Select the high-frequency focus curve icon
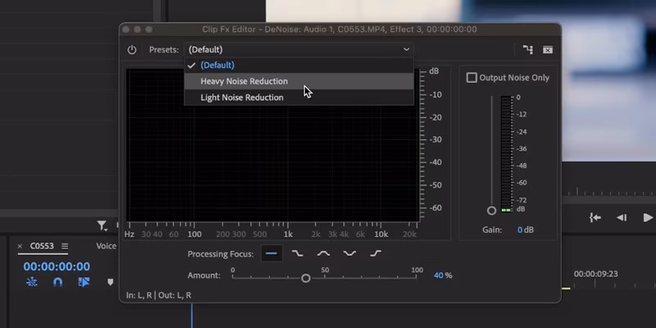Screen dimensions: 656x328 376,253
